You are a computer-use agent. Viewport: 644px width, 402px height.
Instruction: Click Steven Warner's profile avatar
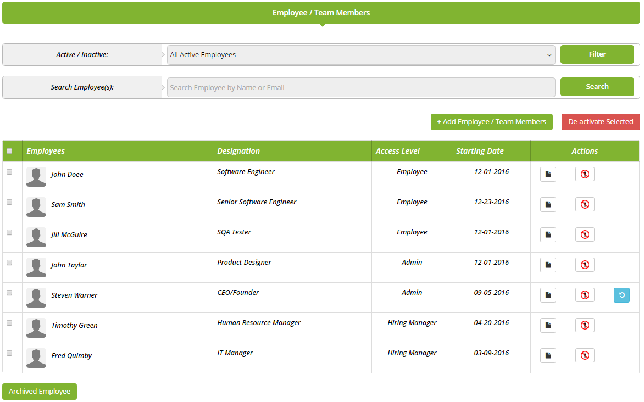(36, 297)
